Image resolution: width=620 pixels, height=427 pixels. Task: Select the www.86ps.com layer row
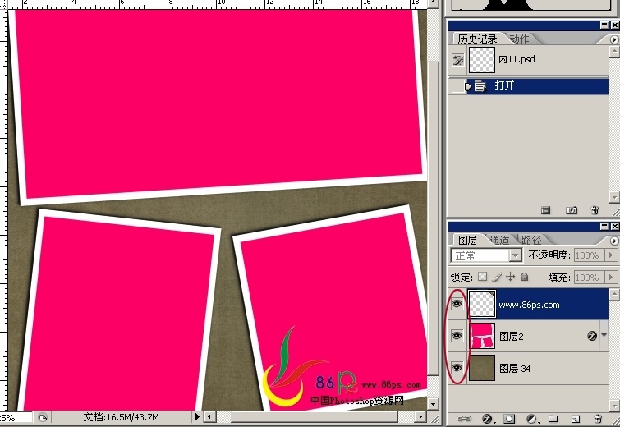pyautogui.click(x=529, y=304)
